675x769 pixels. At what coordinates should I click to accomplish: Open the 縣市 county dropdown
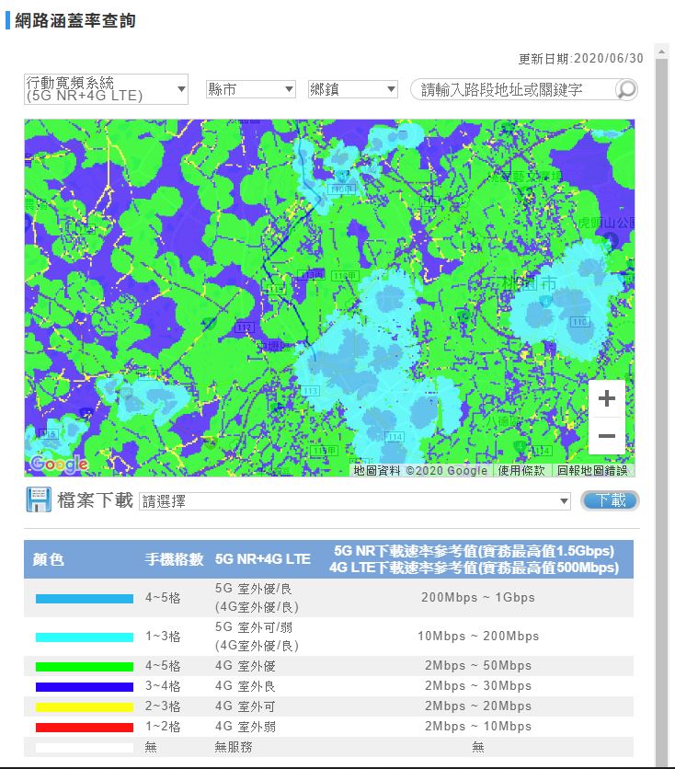(250, 89)
